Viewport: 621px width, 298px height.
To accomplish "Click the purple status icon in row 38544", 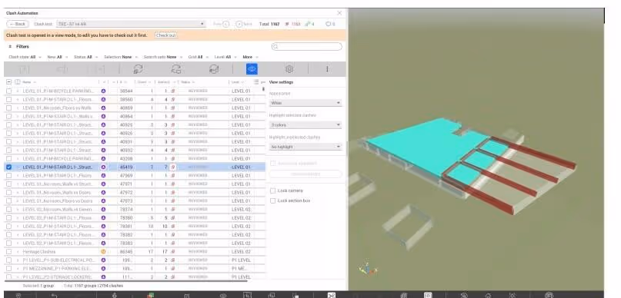I will pyautogui.click(x=103, y=91).
